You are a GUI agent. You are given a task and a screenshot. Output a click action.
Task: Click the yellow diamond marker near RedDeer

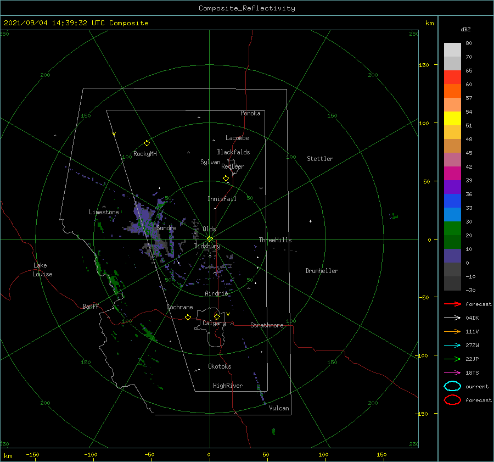pos(226,179)
